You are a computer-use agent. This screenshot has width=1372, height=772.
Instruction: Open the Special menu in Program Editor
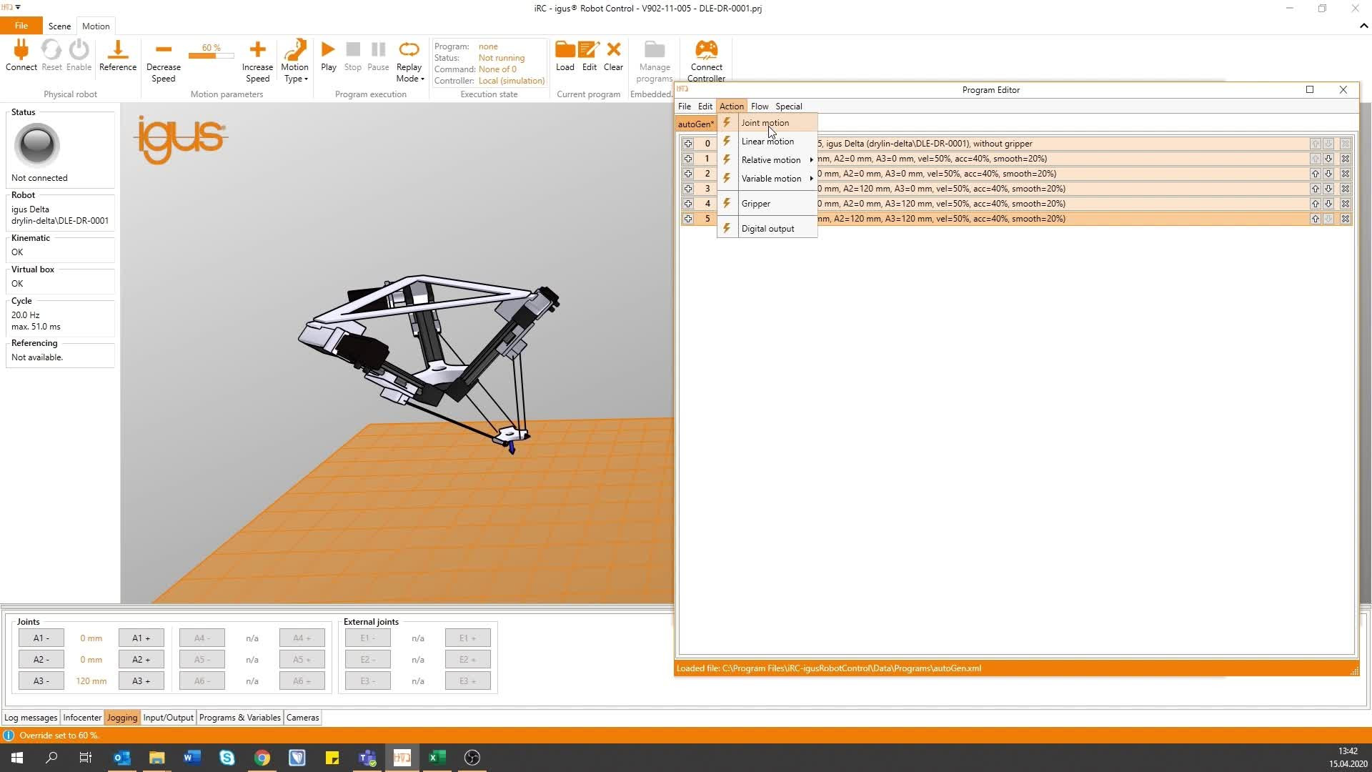tap(789, 107)
